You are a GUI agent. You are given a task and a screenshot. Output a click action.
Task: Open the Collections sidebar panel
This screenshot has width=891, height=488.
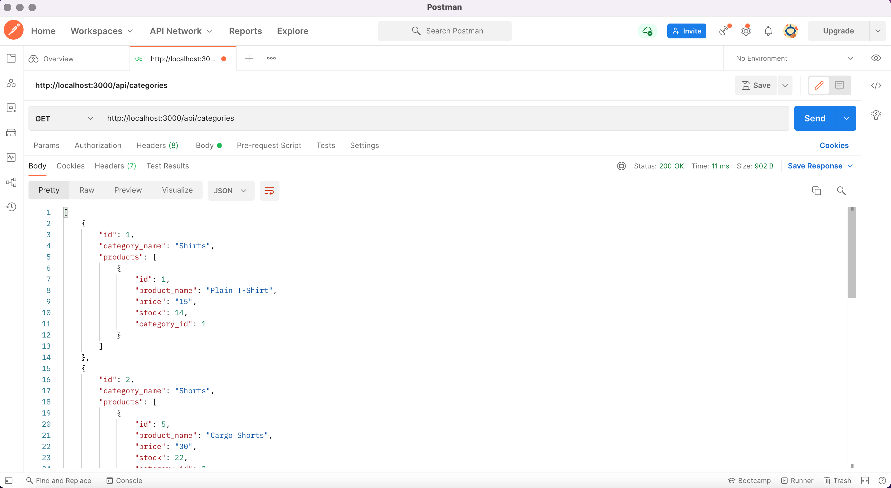11,59
